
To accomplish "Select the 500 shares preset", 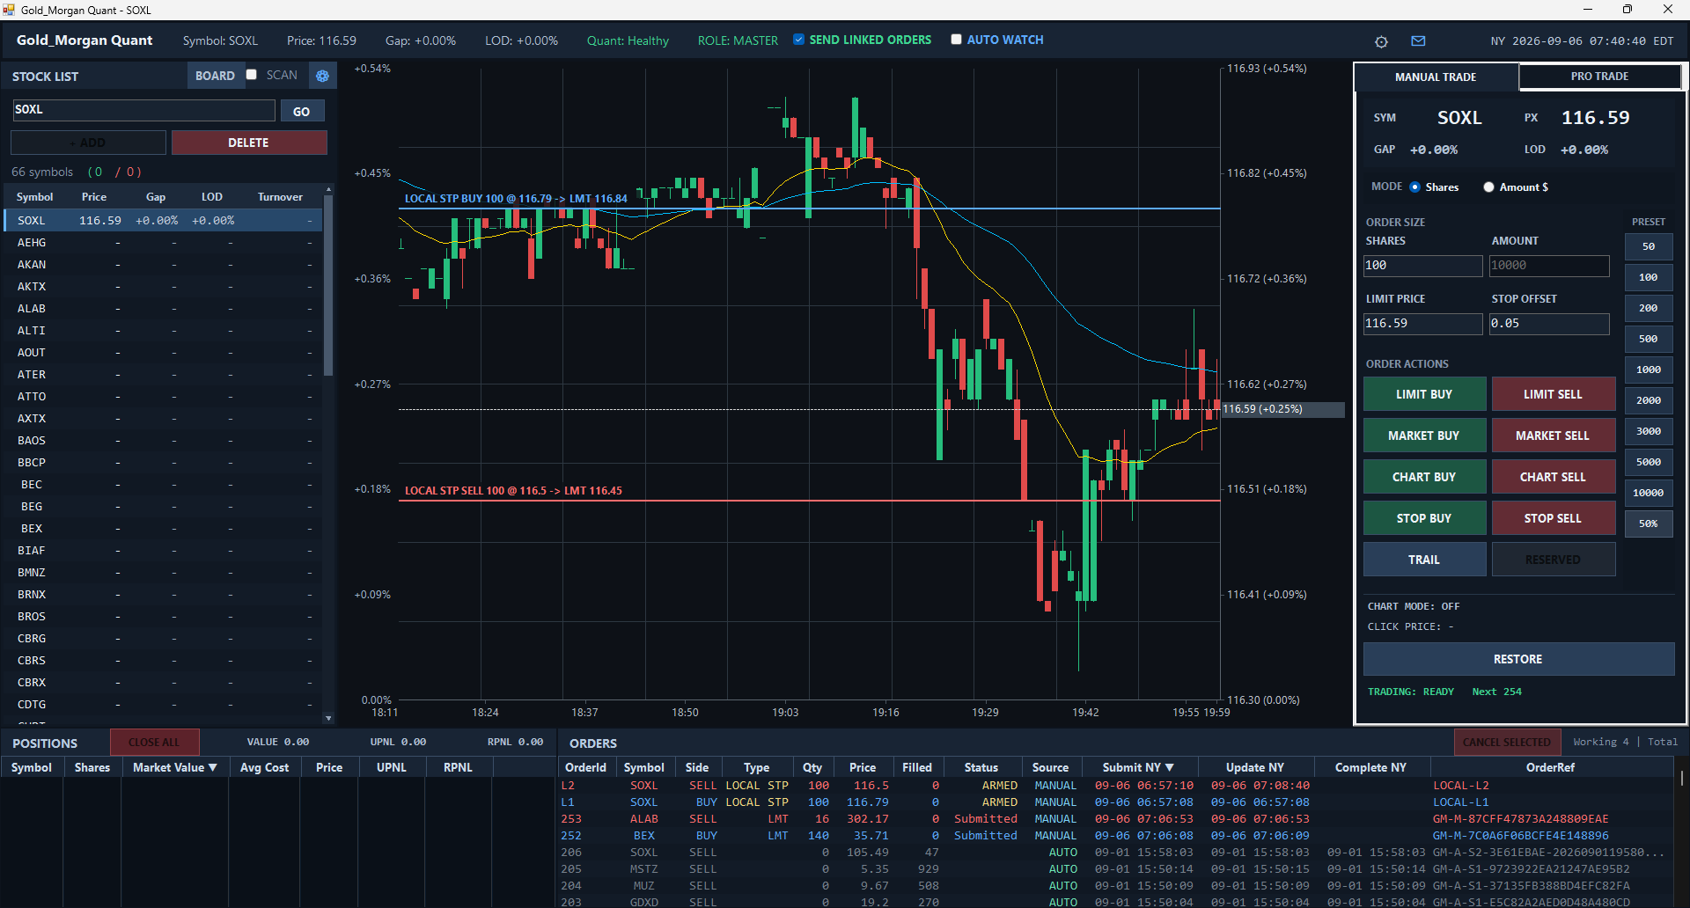I will click(1648, 339).
